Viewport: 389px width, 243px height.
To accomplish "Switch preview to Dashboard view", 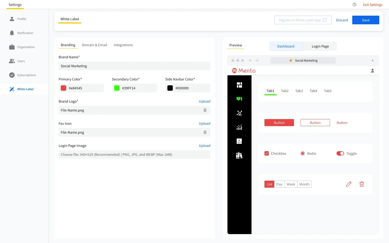I will point(286,46).
